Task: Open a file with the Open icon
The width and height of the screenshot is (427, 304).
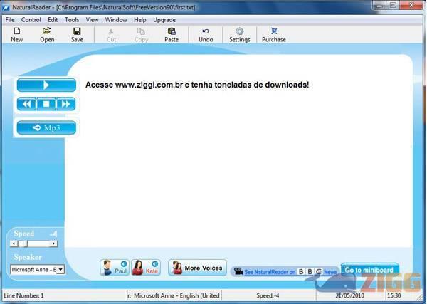Action: [x=47, y=35]
